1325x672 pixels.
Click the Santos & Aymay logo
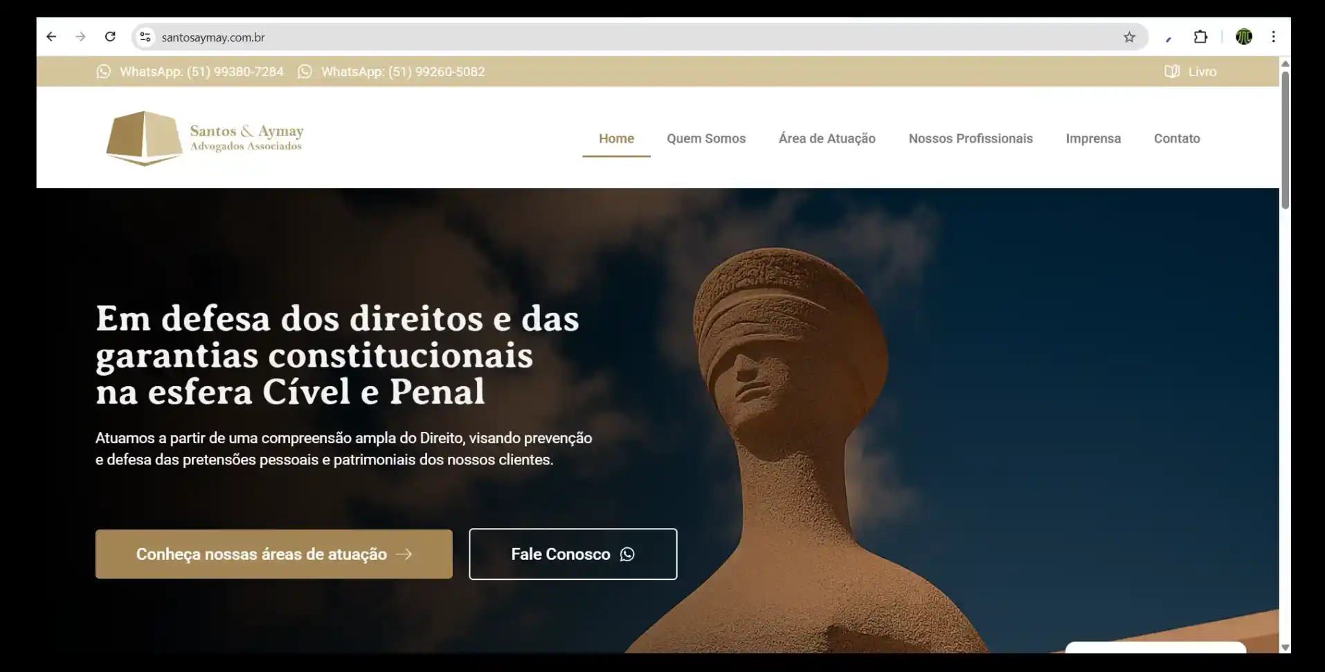(205, 138)
